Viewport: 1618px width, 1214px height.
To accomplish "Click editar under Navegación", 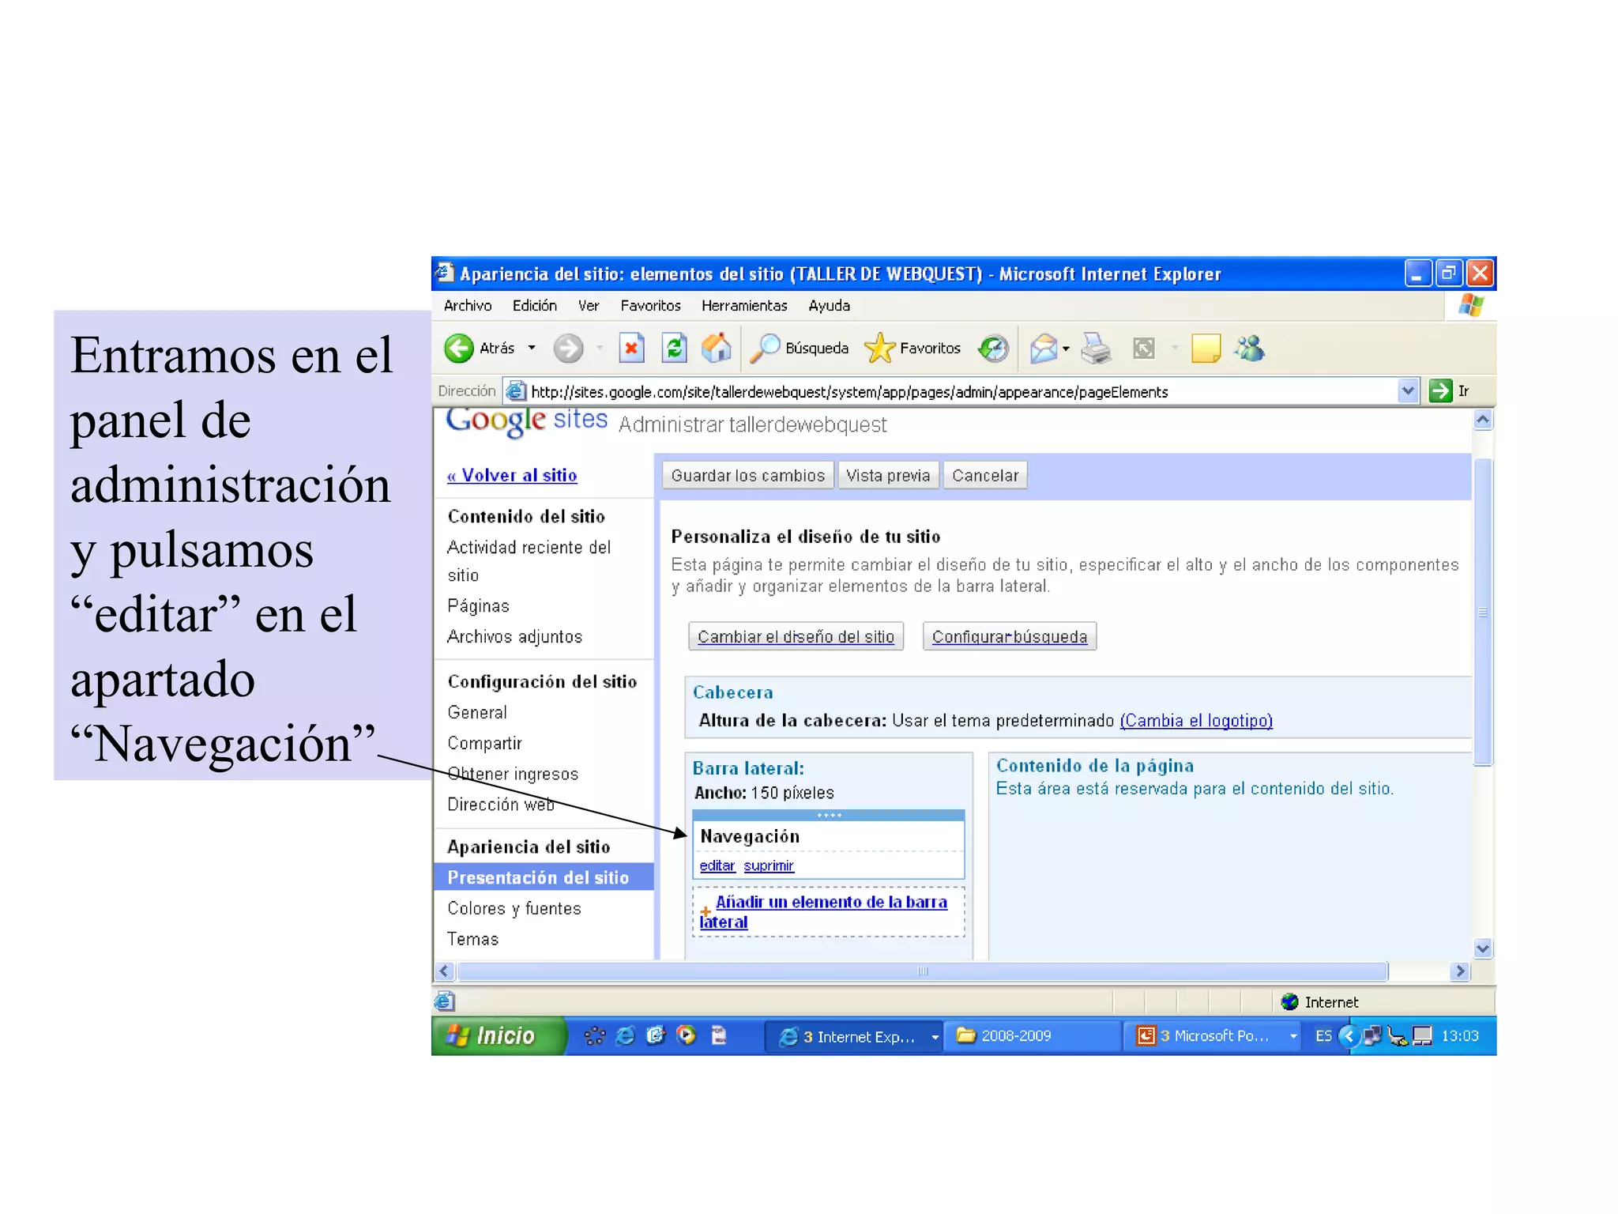I will coord(717,866).
